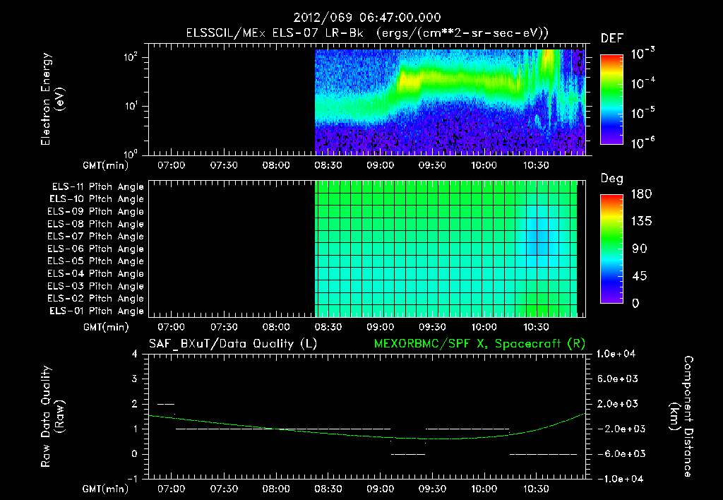Select the ELS-05 Pitch Angle row label
This screenshot has width=723, height=500.
[95, 261]
